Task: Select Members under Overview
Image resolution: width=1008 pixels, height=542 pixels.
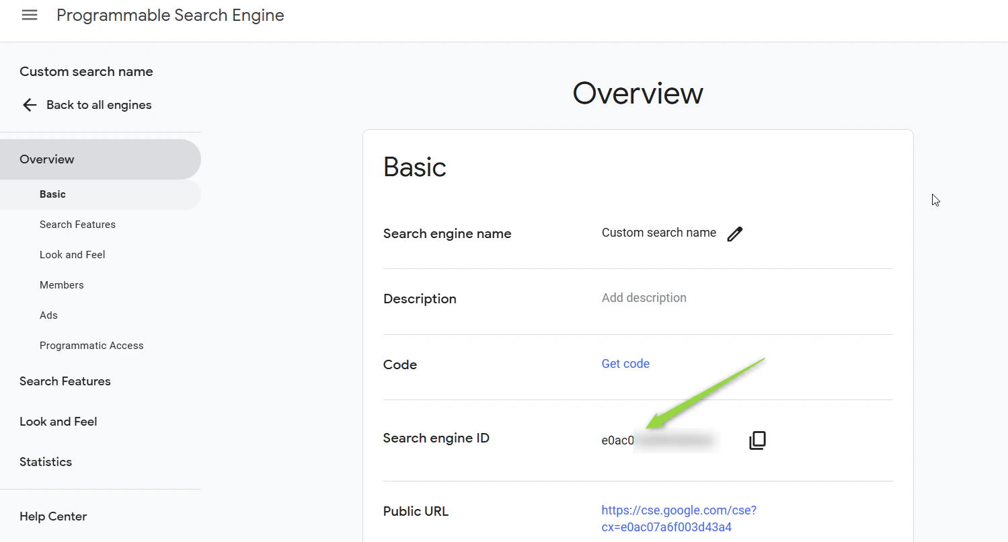Action: coord(61,284)
